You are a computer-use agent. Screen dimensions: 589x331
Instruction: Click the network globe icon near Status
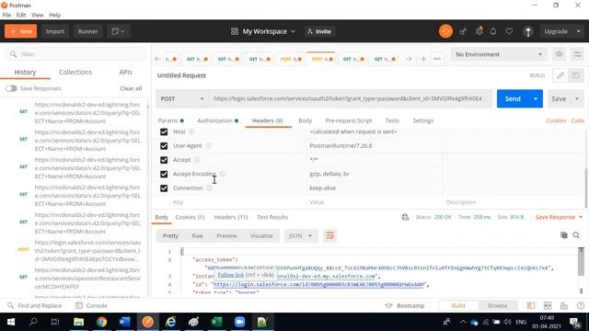click(x=405, y=217)
